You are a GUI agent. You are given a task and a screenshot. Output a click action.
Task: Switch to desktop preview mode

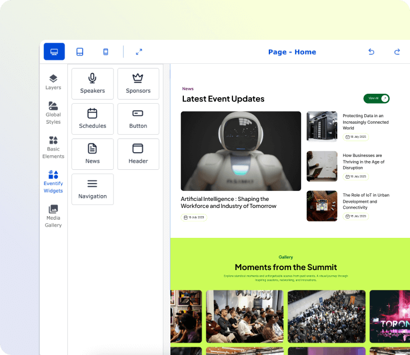click(x=54, y=52)
